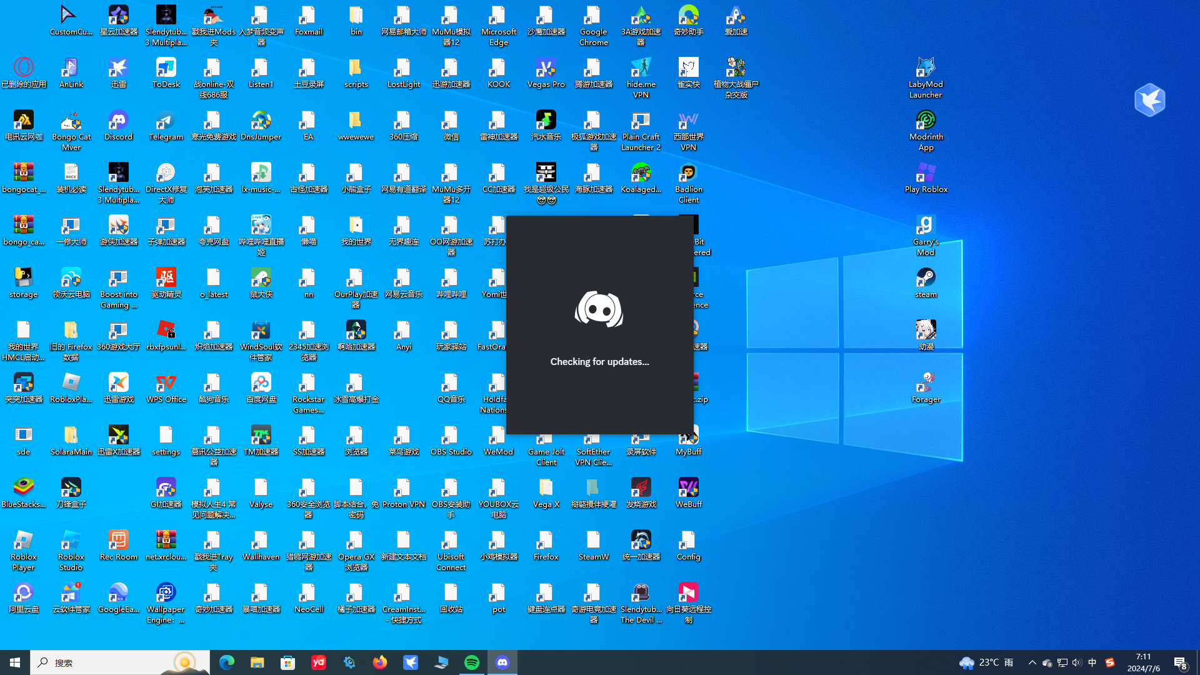This screenshot has height=675, width=1200.
Task: Select Discord taskbar button
Action: [x=502, y=662]
